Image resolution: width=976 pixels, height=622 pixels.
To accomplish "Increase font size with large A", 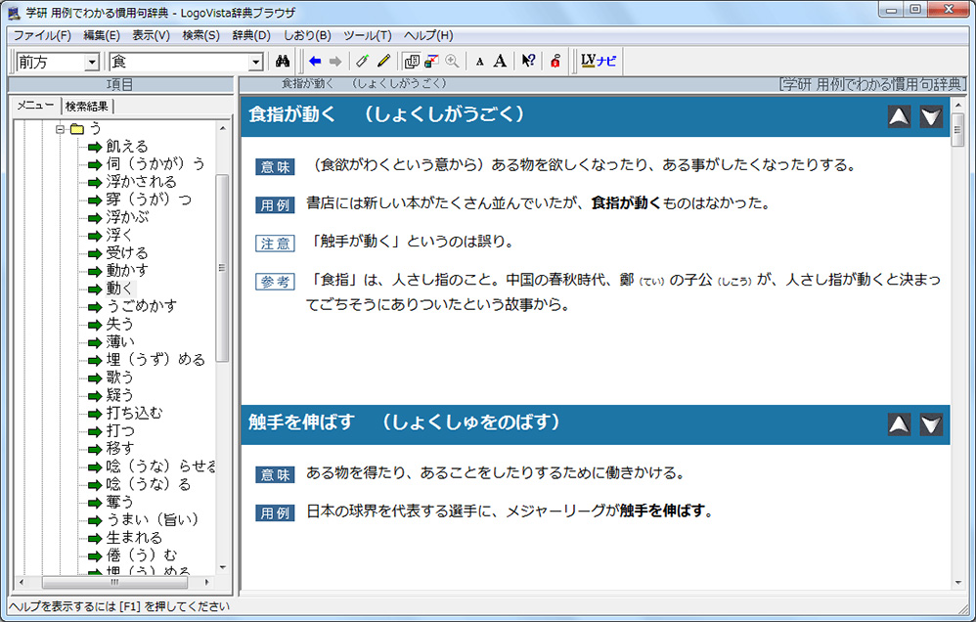I will pyautogui.click(x=500, y=61).
